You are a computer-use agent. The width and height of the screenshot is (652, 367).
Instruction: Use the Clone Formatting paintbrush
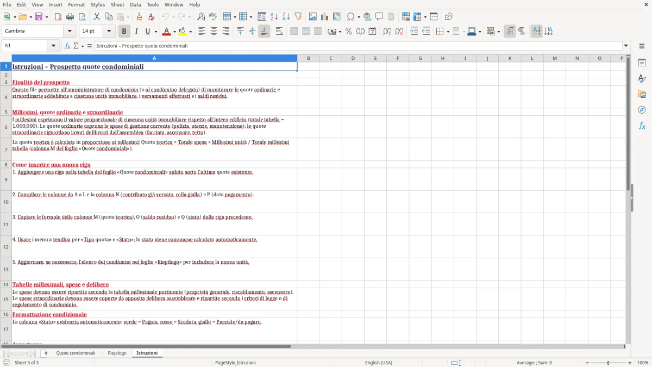[x=139, y=17]
